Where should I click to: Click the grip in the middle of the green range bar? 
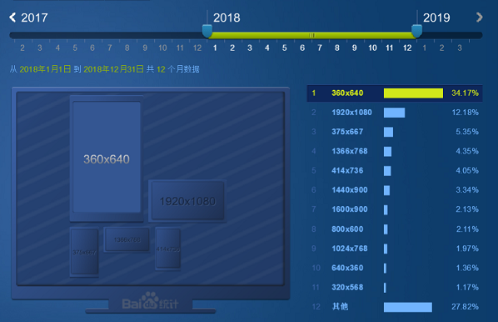click(x=312, y=35)
